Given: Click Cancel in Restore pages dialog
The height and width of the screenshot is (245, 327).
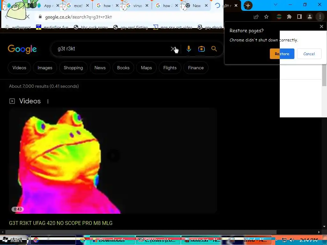Looking at the screenshot, I should pyautogui.click(x=309, y=54).
